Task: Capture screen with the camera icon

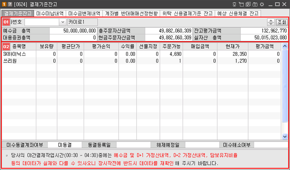Action: click(x=255, y=4)
